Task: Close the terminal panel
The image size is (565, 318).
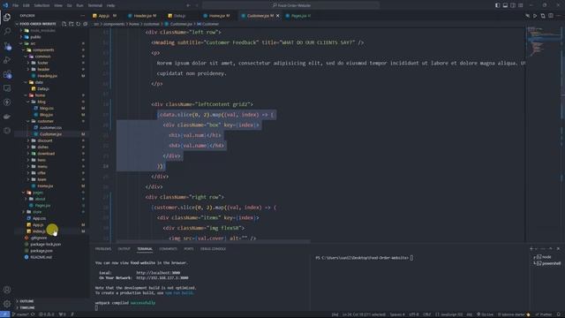Action: pyautogui.click(x=558, y=248)
